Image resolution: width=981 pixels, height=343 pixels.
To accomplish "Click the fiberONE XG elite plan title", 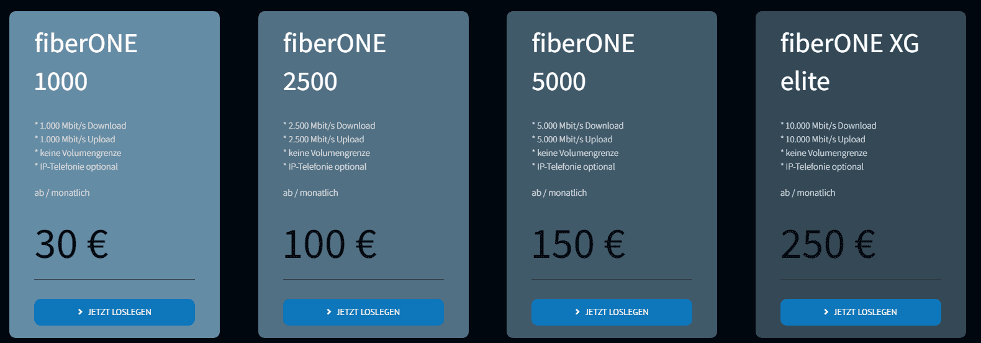I will coord(849,62).
